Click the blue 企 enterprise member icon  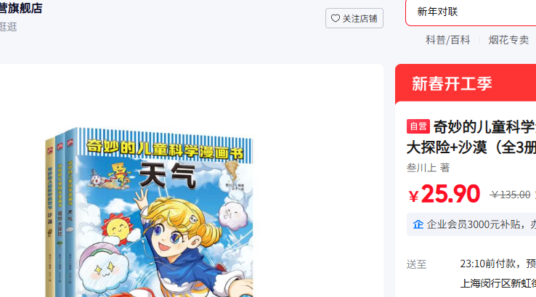[x=418, y=224]
